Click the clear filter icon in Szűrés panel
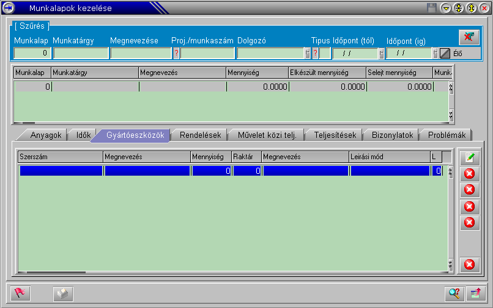The height and width of the screenshot is (308, 493). (x=469, y=37)
